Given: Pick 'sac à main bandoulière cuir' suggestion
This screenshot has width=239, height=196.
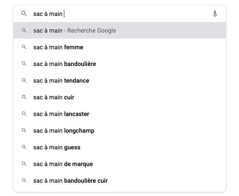Looking at the screenshot, I should click(119, 180).
